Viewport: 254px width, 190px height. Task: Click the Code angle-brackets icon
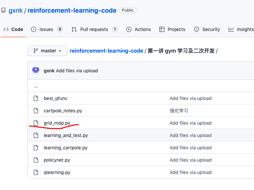coord(6,29)
